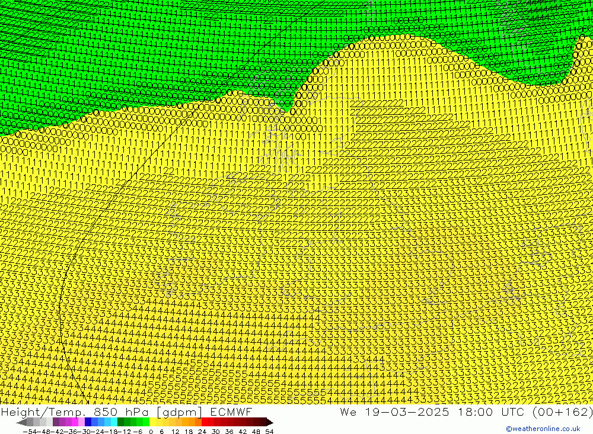Click the 54 label under the color scale
The image size is (593, 434).
[x=269, y=431]
